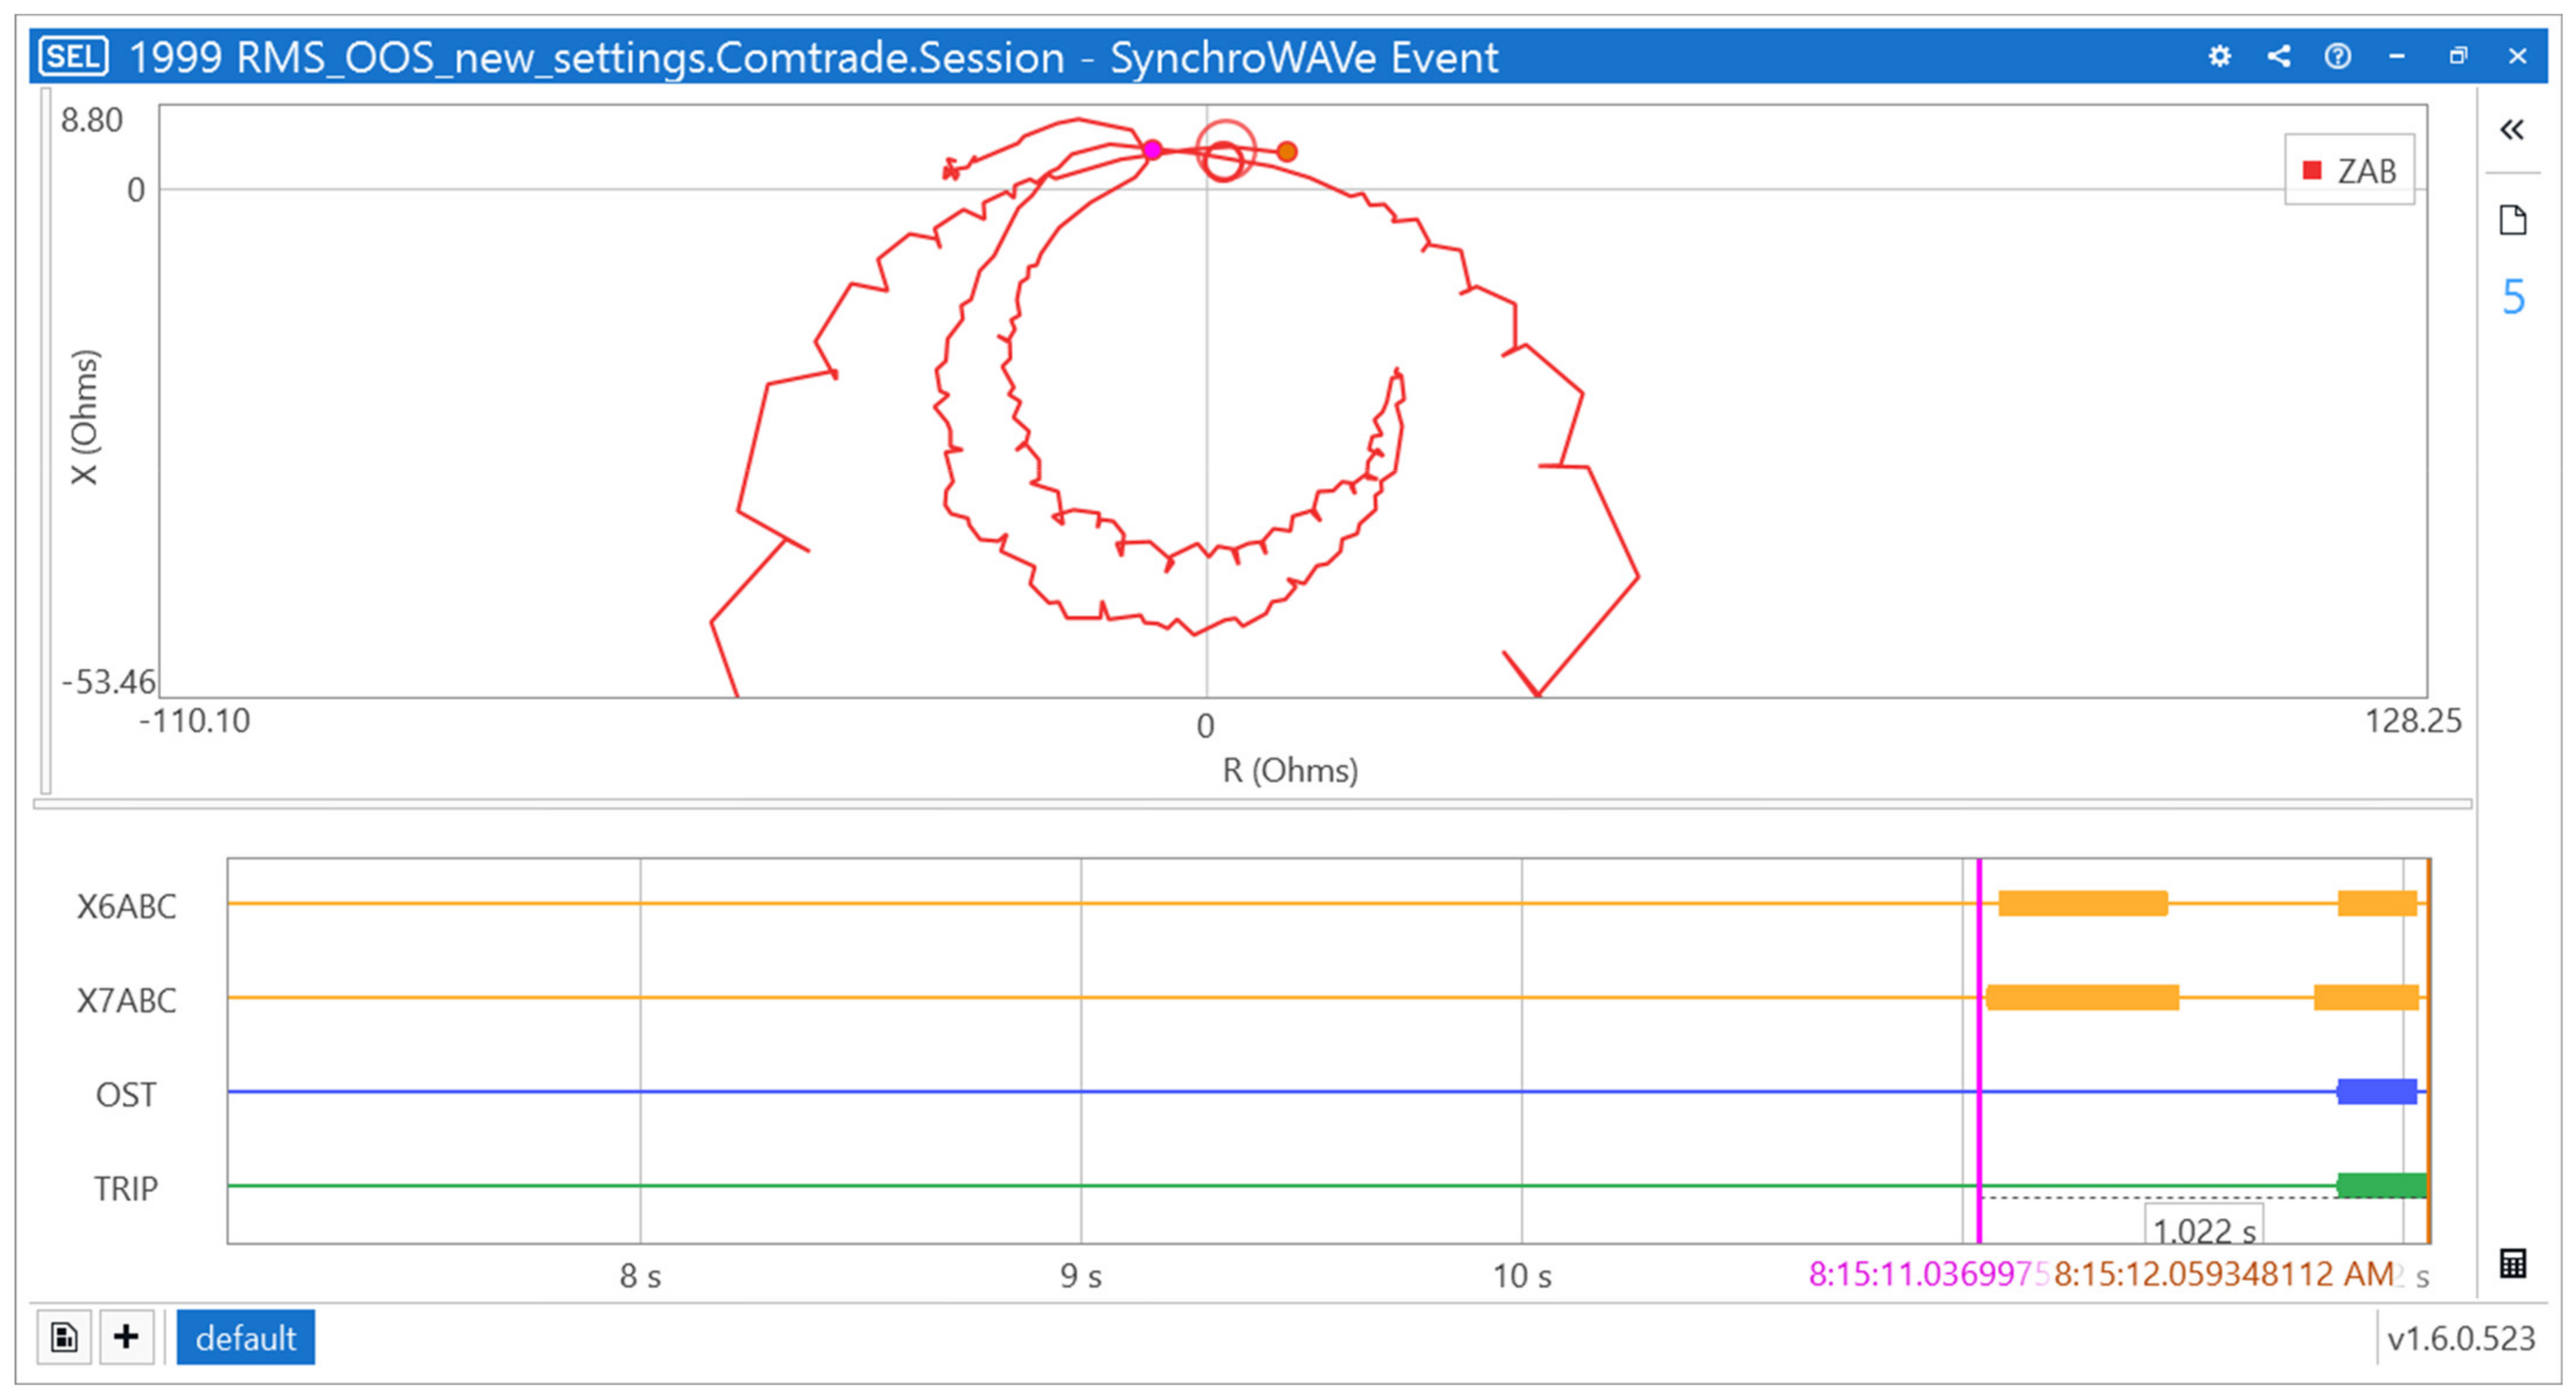Click the OST channel label
2576x1400 pixels.
coord(126,1094)
